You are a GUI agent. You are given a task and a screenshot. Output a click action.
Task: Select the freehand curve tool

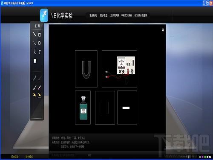(x=35, y=52)
